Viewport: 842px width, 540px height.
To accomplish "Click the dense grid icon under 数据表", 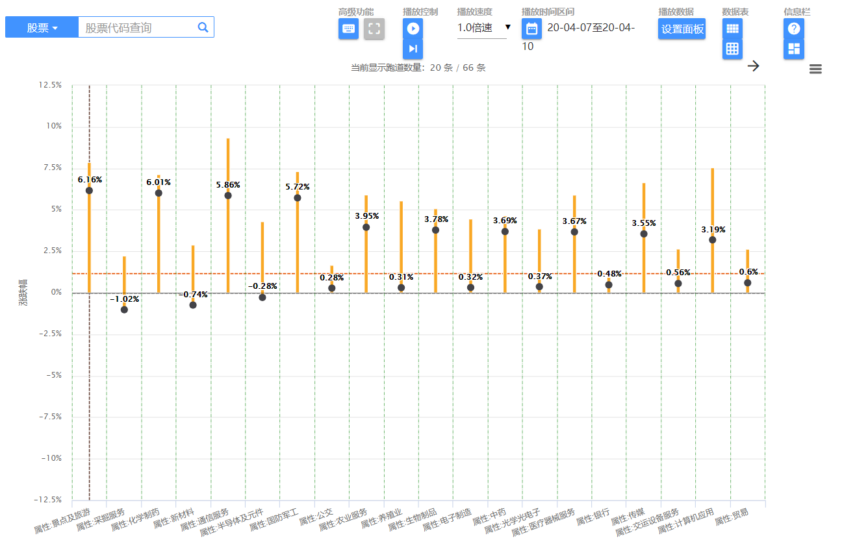I will 732,29.
